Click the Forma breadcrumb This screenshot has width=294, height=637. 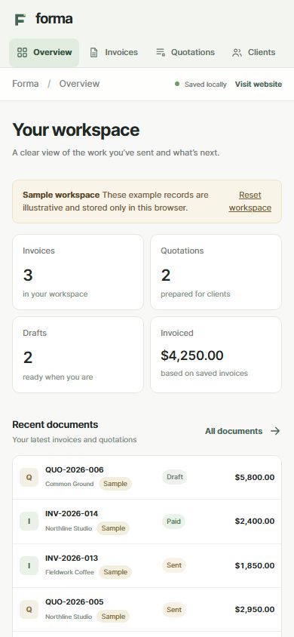pyautogui.click(x=26, y=84)
